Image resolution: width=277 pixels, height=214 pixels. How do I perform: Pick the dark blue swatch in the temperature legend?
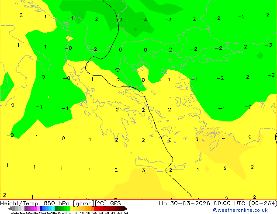click(41, 208)
